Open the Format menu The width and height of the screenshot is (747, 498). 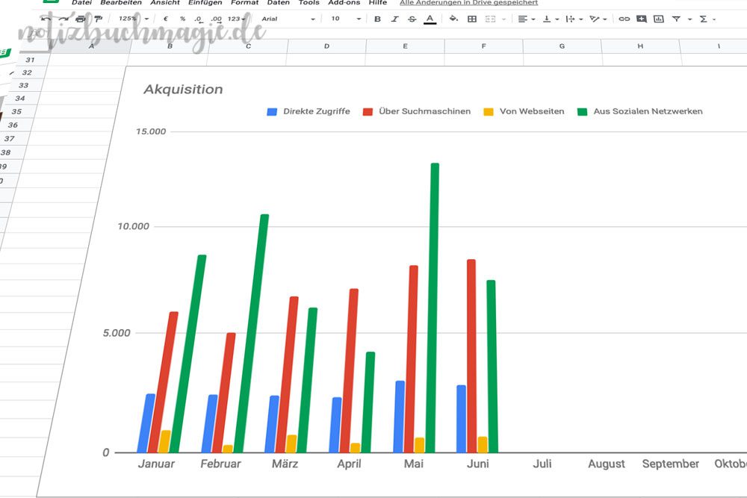[244, 3]
